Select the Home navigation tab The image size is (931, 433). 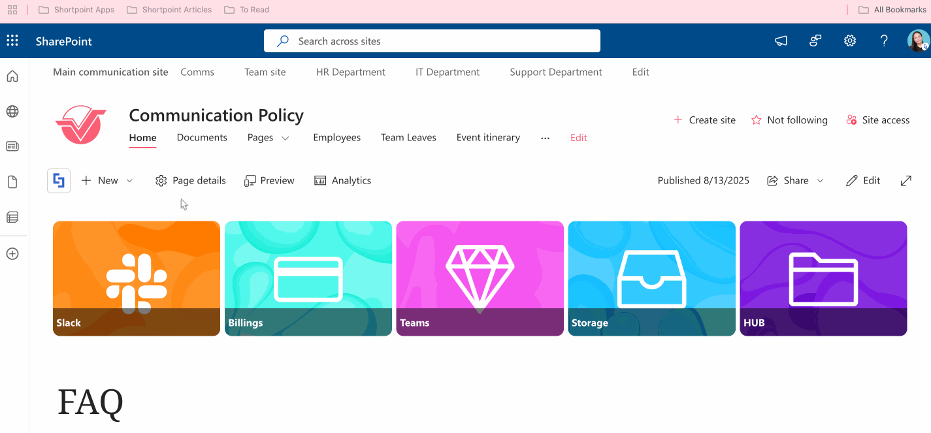[x=143, y=138]
